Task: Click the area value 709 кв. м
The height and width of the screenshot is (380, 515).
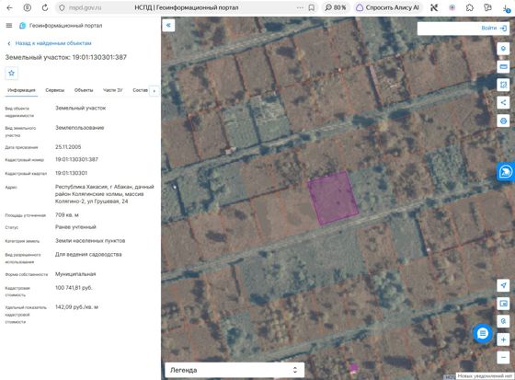Action: [x=67, y=215]
